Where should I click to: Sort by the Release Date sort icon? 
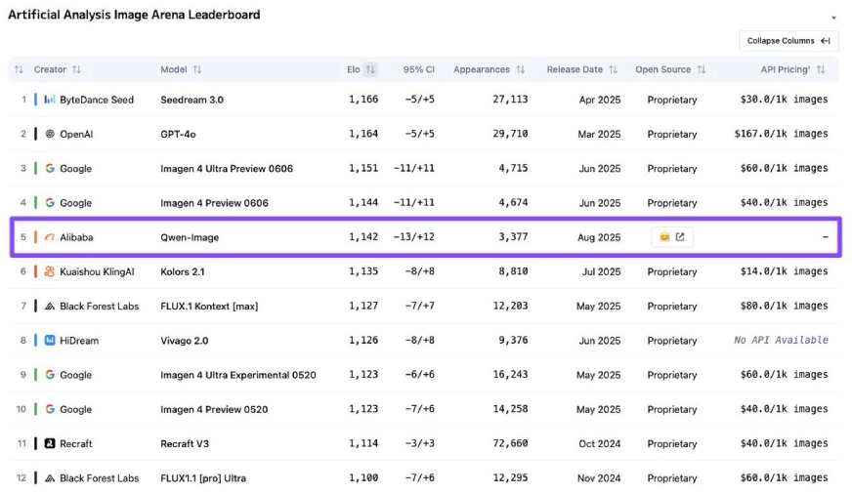[x=614, y=69]
